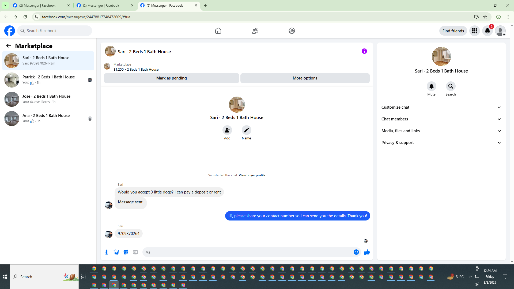
Task: Click the purple conversation info icon
Action: tap(364, 51)
